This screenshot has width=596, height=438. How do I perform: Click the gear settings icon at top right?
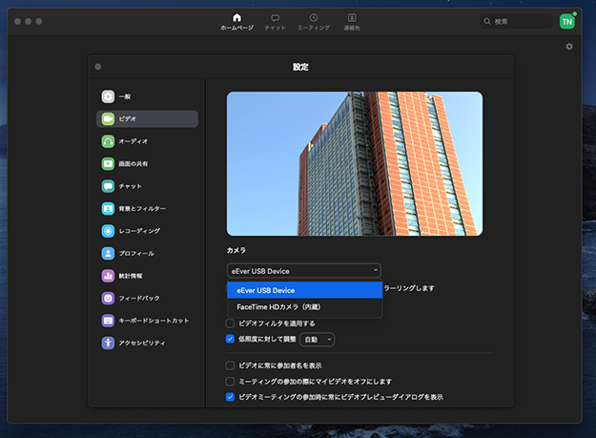pyautogui.click(x=569, y=46)
